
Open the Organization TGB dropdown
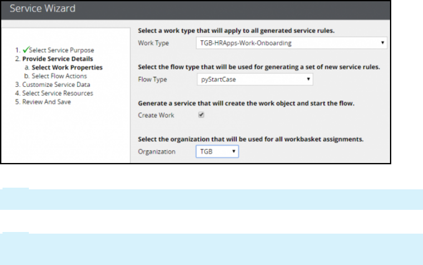[x=217, y=152]
